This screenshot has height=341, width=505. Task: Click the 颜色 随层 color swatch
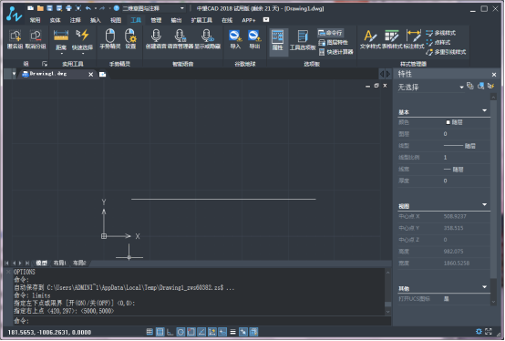(x=448, y=122)
